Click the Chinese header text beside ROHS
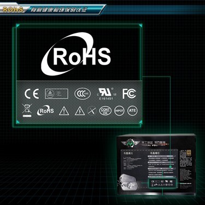This screenshot has width=205, height=205. point(59,10)
